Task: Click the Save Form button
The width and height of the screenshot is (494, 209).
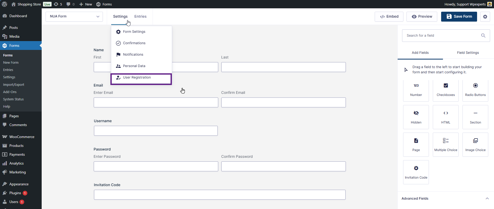Action: [459, 17]
